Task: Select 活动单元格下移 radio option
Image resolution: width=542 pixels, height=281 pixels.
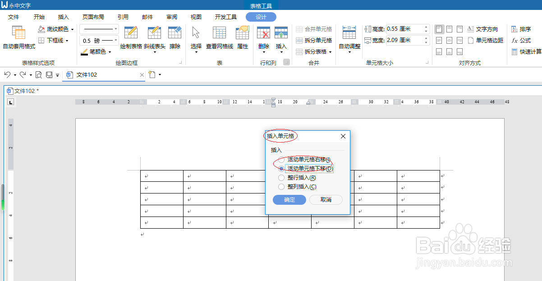Action: tap(281, 169)
